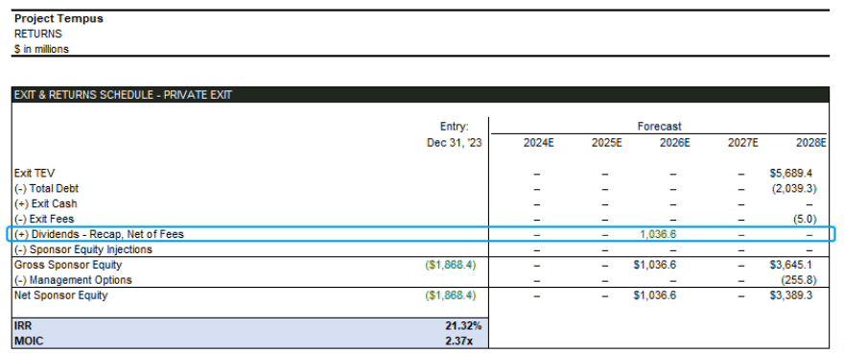Select the RETURNS subtitle cell

[x=38, y=34]
